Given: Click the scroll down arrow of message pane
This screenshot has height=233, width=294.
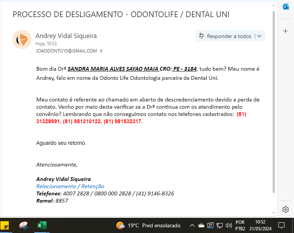Looking at the screenshot, I should [x=274, y=213].
